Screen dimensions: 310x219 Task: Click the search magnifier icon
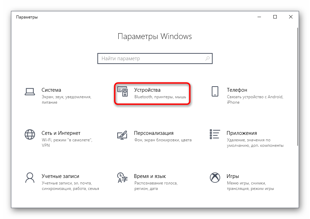207,59
